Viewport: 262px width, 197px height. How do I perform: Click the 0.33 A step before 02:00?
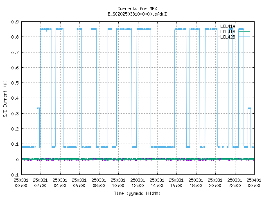(38, 108)
